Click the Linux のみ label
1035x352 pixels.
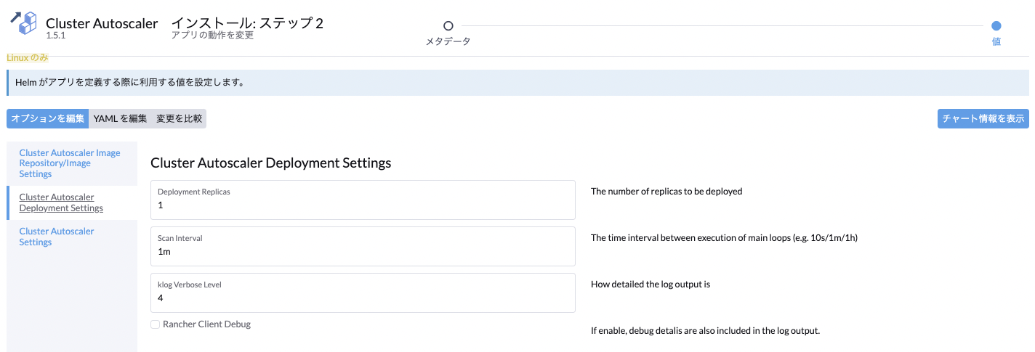[28, 57]
